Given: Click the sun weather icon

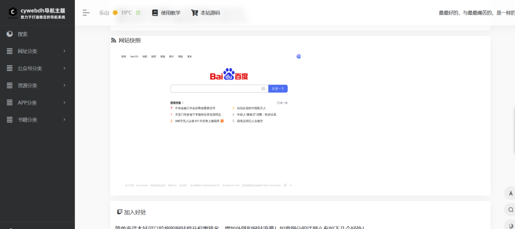Looking at the screenshot, I should point(115,13).
